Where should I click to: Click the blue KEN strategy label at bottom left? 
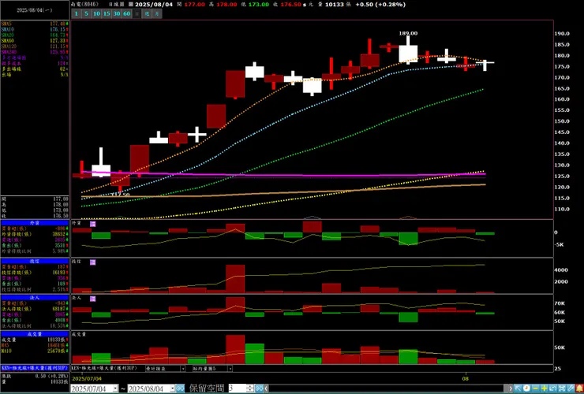tap(34, 367)
